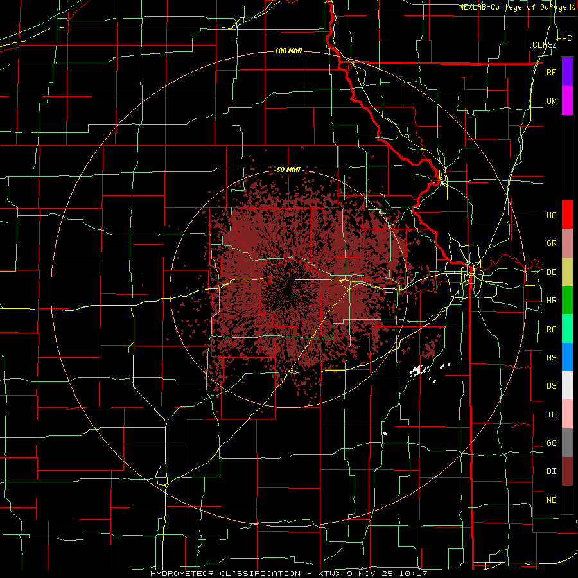Click the pink GR legend color block
Image resolution: width=578 pixels, height=578 pixels.
pyautogui.click(x=567, y=243)
